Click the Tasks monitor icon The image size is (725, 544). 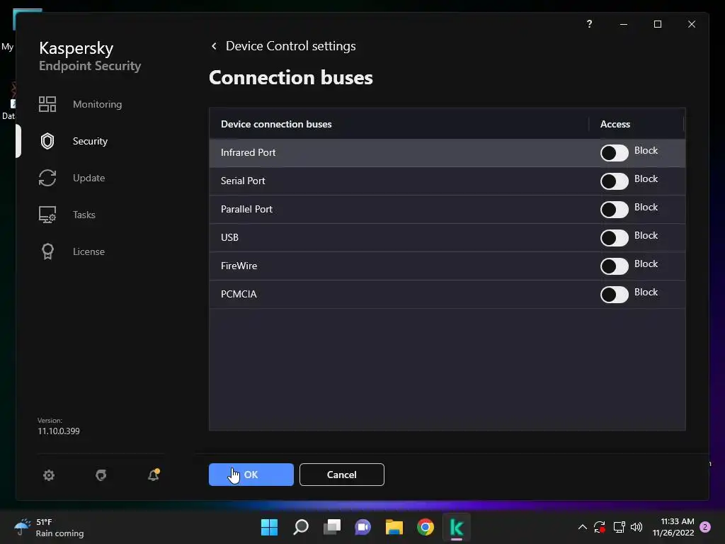point(47,215)
